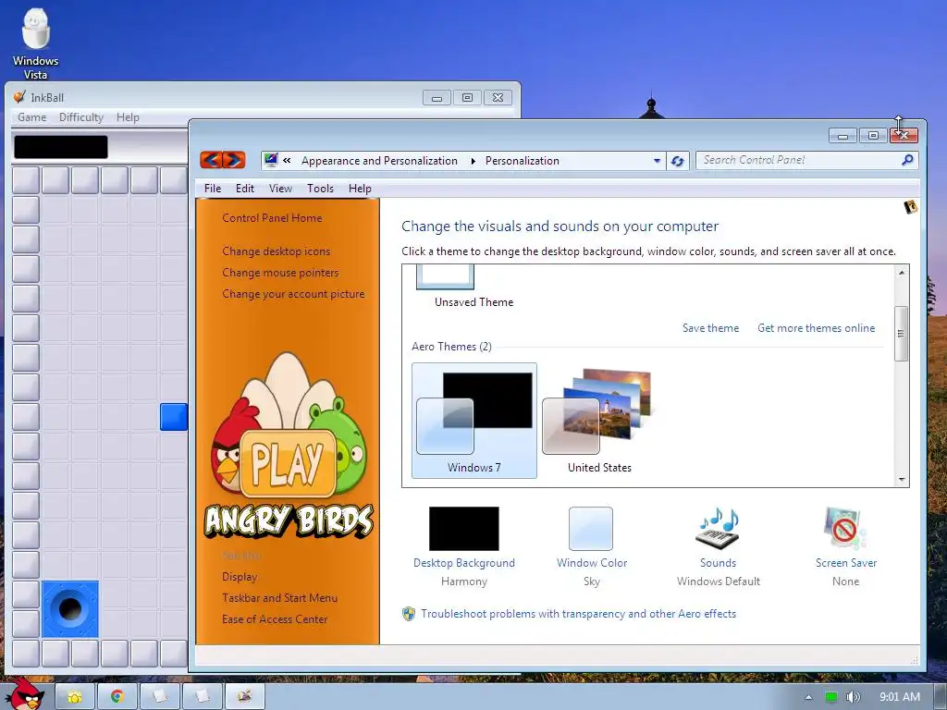Click the theme list scroll up arrow
947x710 pixels.
[x=901, y=273]
